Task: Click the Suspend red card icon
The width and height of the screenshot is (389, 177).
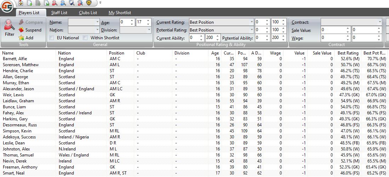Action: [x=21, y=30]
